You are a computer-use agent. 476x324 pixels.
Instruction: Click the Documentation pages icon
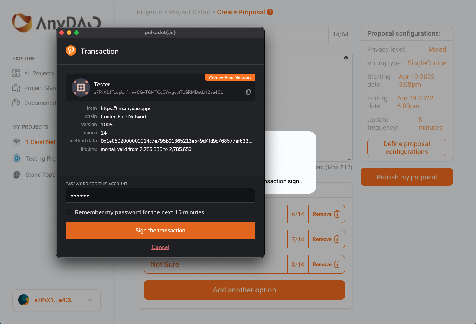[x=16, y=103]
